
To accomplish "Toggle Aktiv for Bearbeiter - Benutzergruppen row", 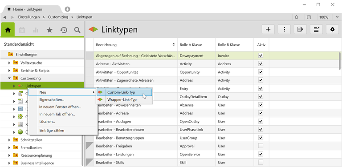I will coord(261,138).
